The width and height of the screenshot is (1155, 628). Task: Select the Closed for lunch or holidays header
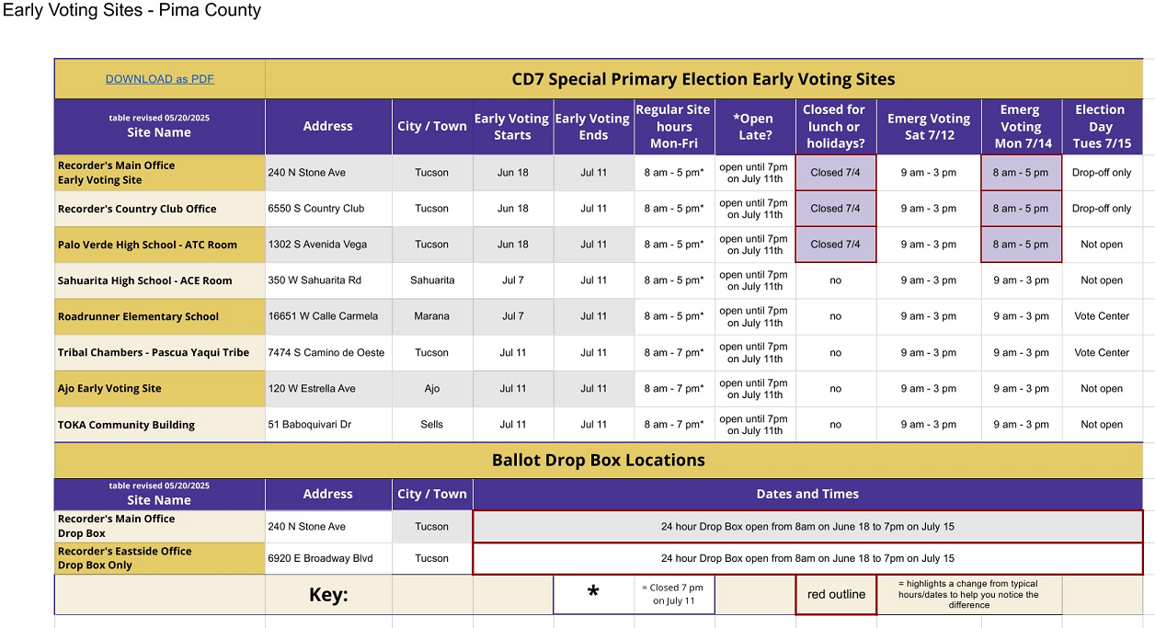834,127
